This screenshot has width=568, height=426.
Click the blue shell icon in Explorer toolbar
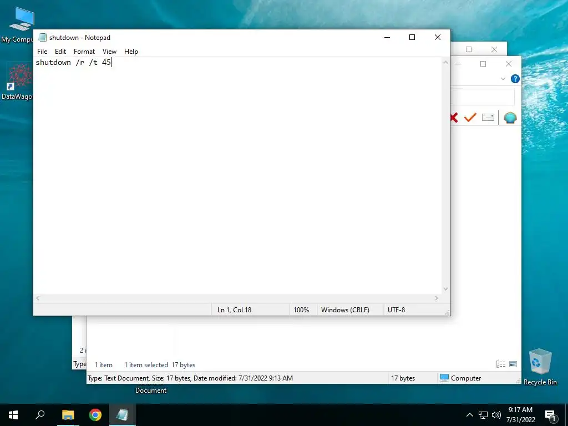(x=510, y=118)
